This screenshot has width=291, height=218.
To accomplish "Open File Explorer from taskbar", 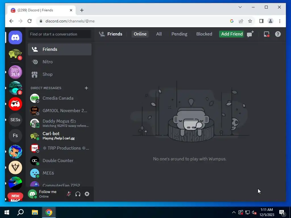I will (35, 212).
